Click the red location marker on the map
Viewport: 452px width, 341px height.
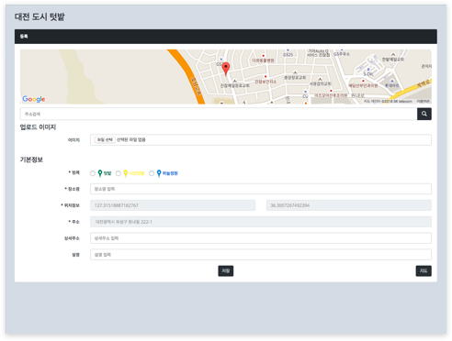[226, 69]
